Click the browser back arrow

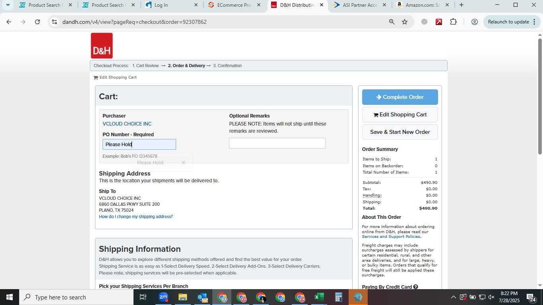pos(9,22)
